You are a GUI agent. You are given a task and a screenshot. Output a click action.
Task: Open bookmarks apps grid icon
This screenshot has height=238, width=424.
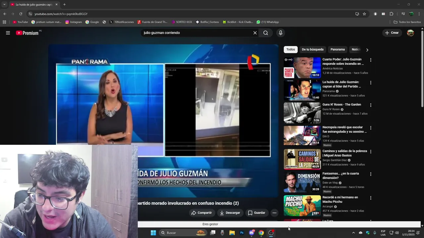pos(4,22)
